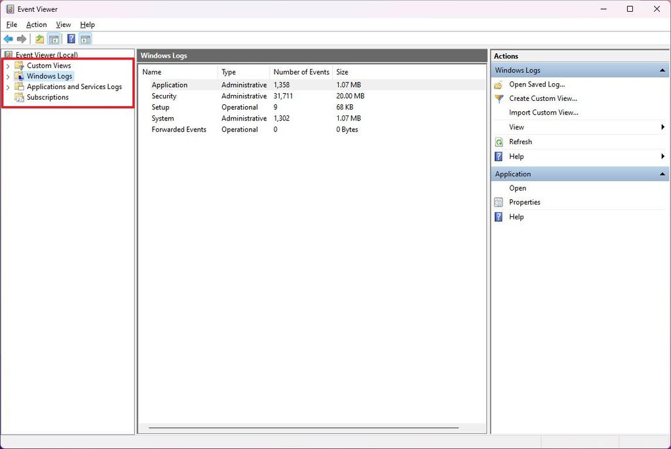671x449 pixels.
Task: Open a saved log via the toolbar icon
Action: pos(37,39)
